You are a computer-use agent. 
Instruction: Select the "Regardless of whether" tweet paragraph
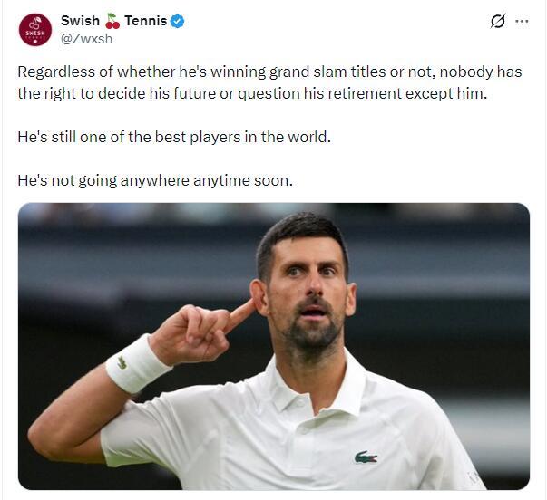point(269,82)
